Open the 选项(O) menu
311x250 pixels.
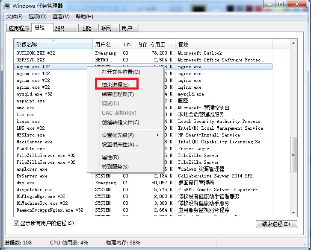click(37, 17)
